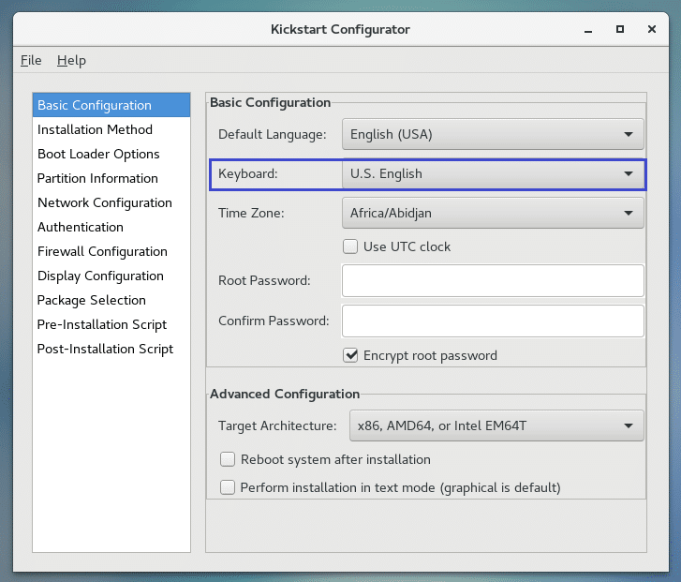The image size is (681, 582).
Task: Minimize the Kickstart Configurator window
Action: pyautogui.click(x=591, y=29)
